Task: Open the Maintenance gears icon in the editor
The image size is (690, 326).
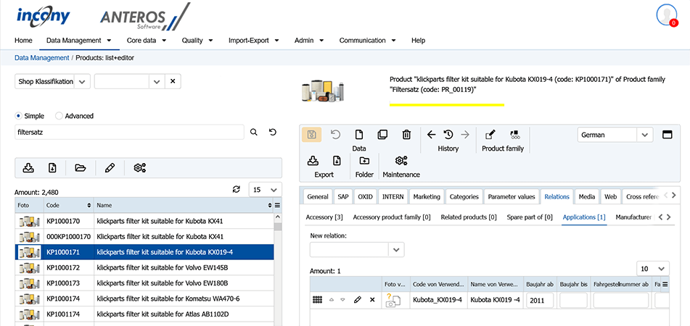Action: tap(401, 160)
